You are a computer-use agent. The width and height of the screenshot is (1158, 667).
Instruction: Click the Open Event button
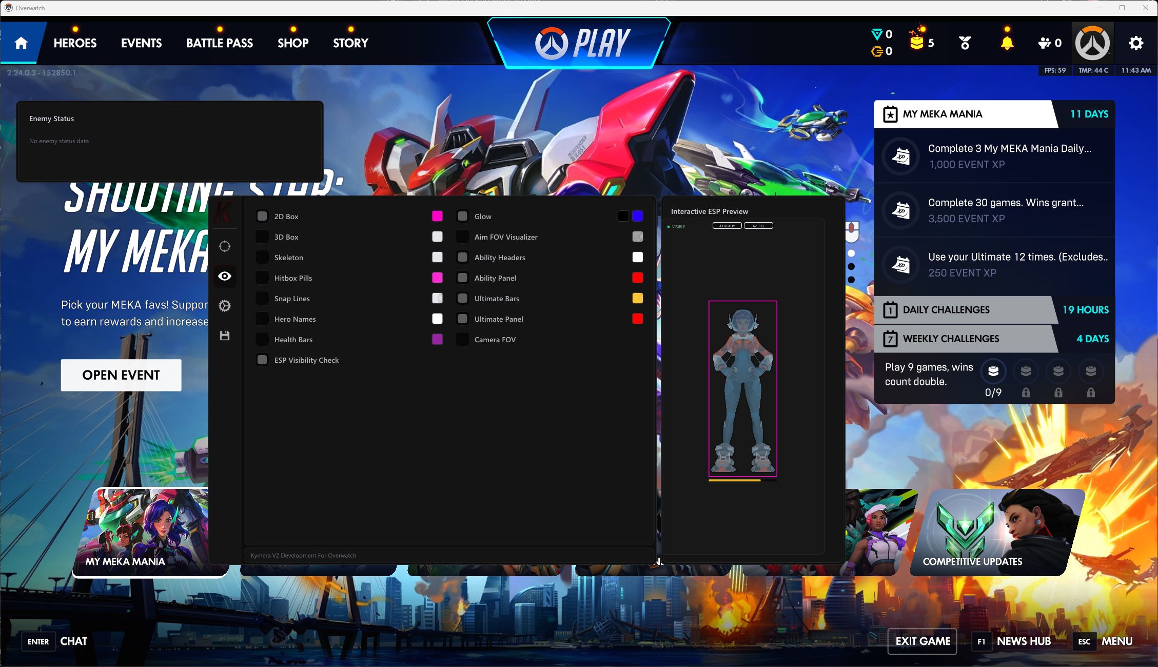(x=121, y=375)
